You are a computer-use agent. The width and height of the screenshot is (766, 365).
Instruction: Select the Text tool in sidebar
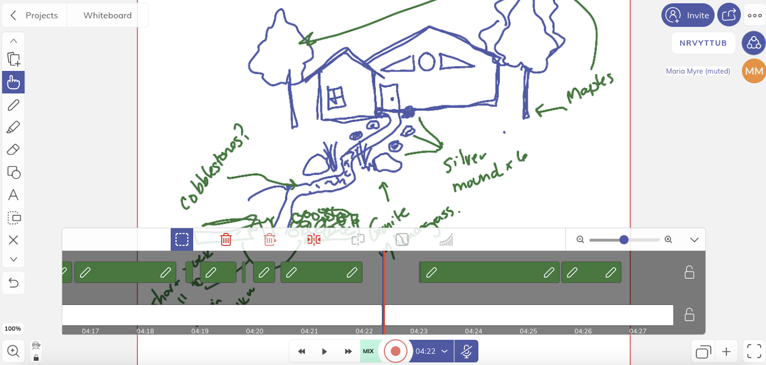coord(13,195)
